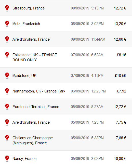132x165 pixels.
Task: Select the pin icon beside Northampton, UK - Grange Park
Action: click(x=7, y=91)
